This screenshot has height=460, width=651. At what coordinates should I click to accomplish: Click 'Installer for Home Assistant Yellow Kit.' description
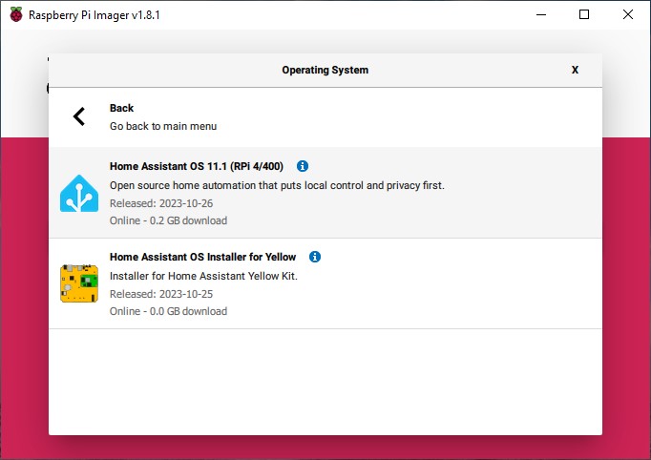click(x=203, y=276)
